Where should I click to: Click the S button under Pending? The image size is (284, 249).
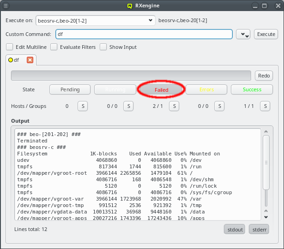[82, 106]
